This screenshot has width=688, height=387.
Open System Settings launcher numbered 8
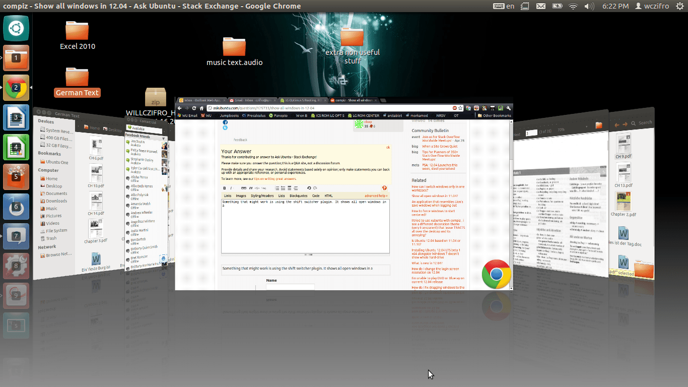(x=16, y=266)
